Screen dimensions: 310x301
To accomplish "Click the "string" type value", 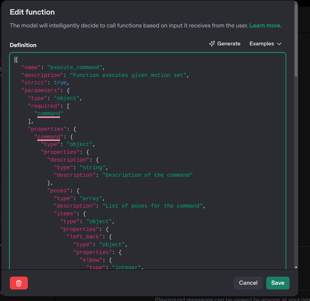I will pyautogui.click(x=92, y=168).
